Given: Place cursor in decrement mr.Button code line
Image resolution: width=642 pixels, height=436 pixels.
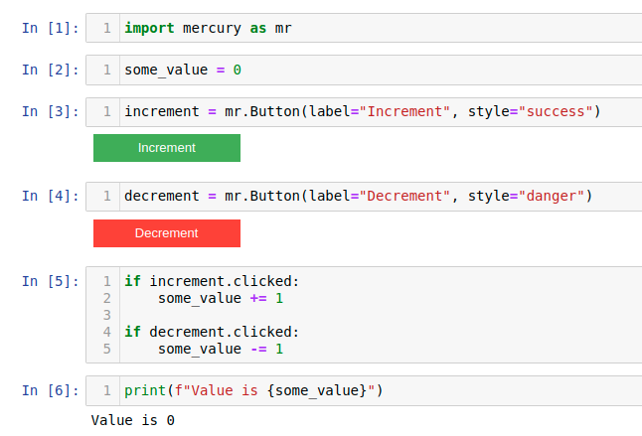Looking at the screenshot, I should tap(358, 196).
